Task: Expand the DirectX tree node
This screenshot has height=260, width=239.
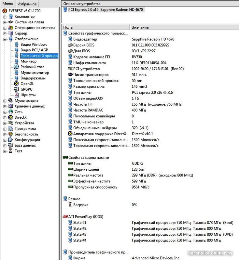Action: tap(5, 118)
